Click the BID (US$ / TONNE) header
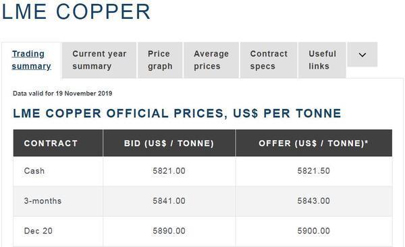The image size is (405, 247). pyautogui.click(x=169, y=143)
